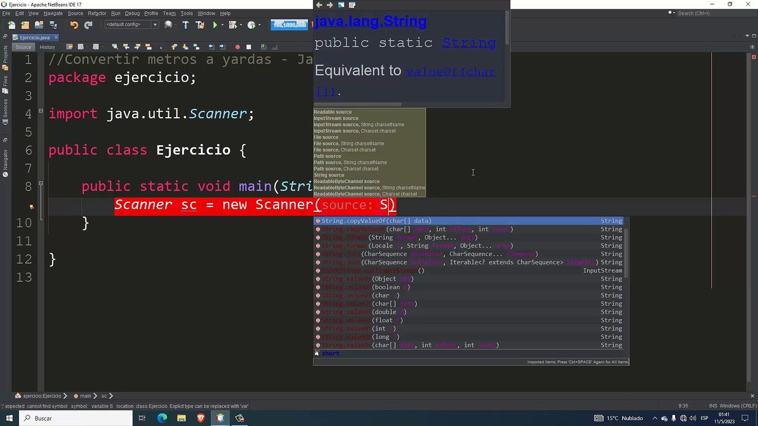Switch to the History view button

pyautogui.click(x=47, y=47)
